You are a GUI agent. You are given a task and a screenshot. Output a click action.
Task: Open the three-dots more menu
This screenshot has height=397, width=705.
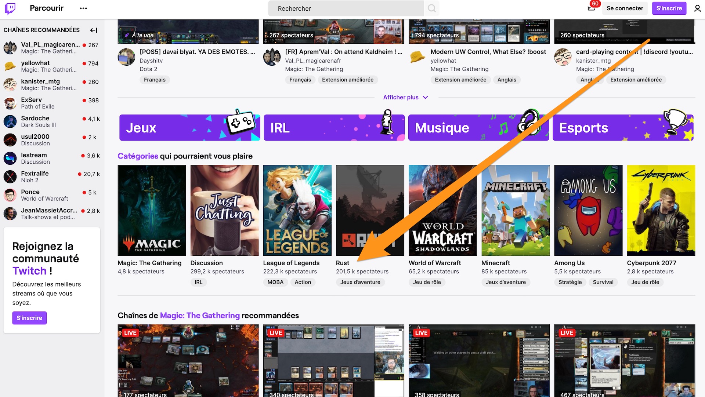coord(83,8)
